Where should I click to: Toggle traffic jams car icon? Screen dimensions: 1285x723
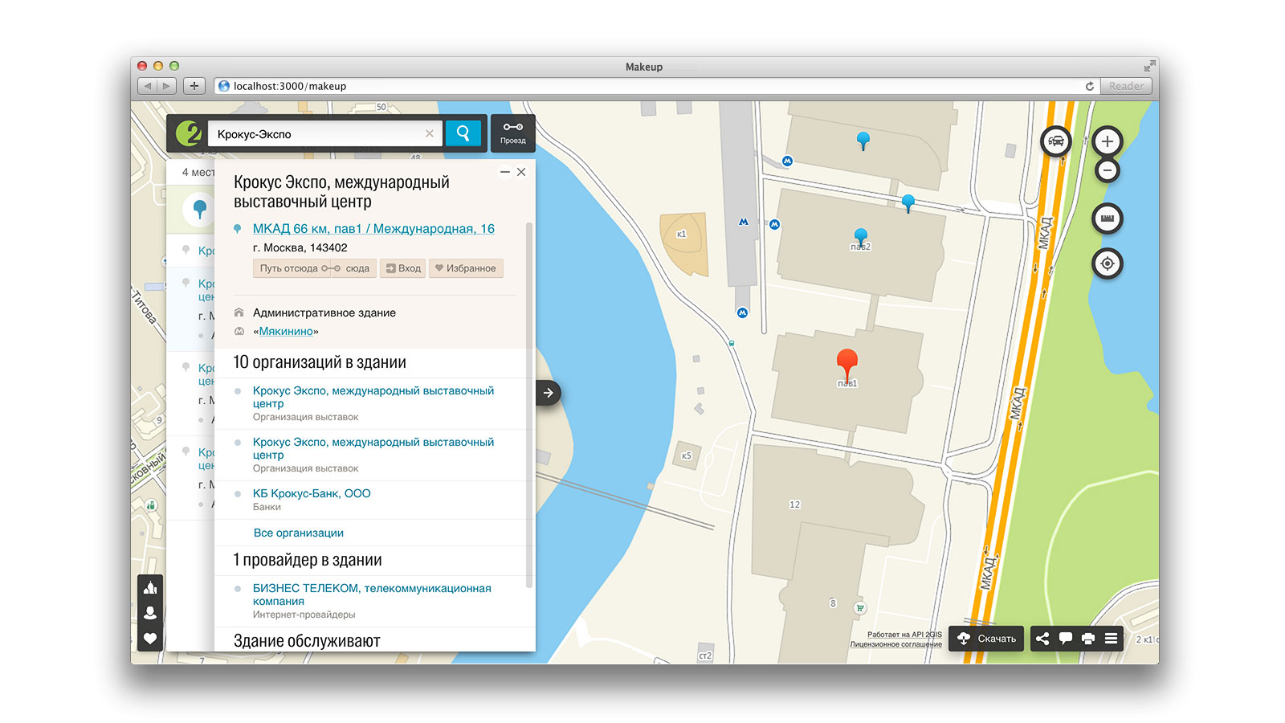coord(1056,141)
